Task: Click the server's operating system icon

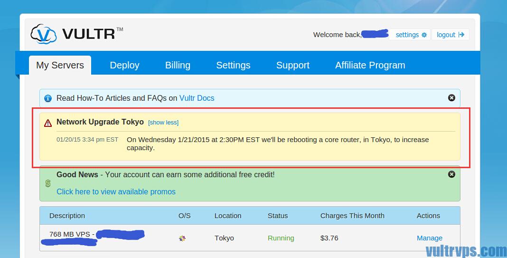Action: tap(182, 238)
